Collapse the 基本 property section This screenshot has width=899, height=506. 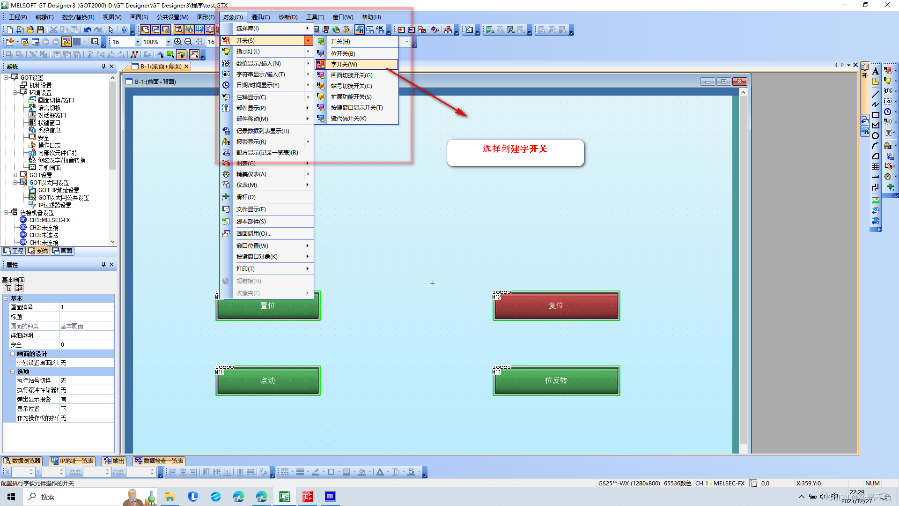(6, 298)
